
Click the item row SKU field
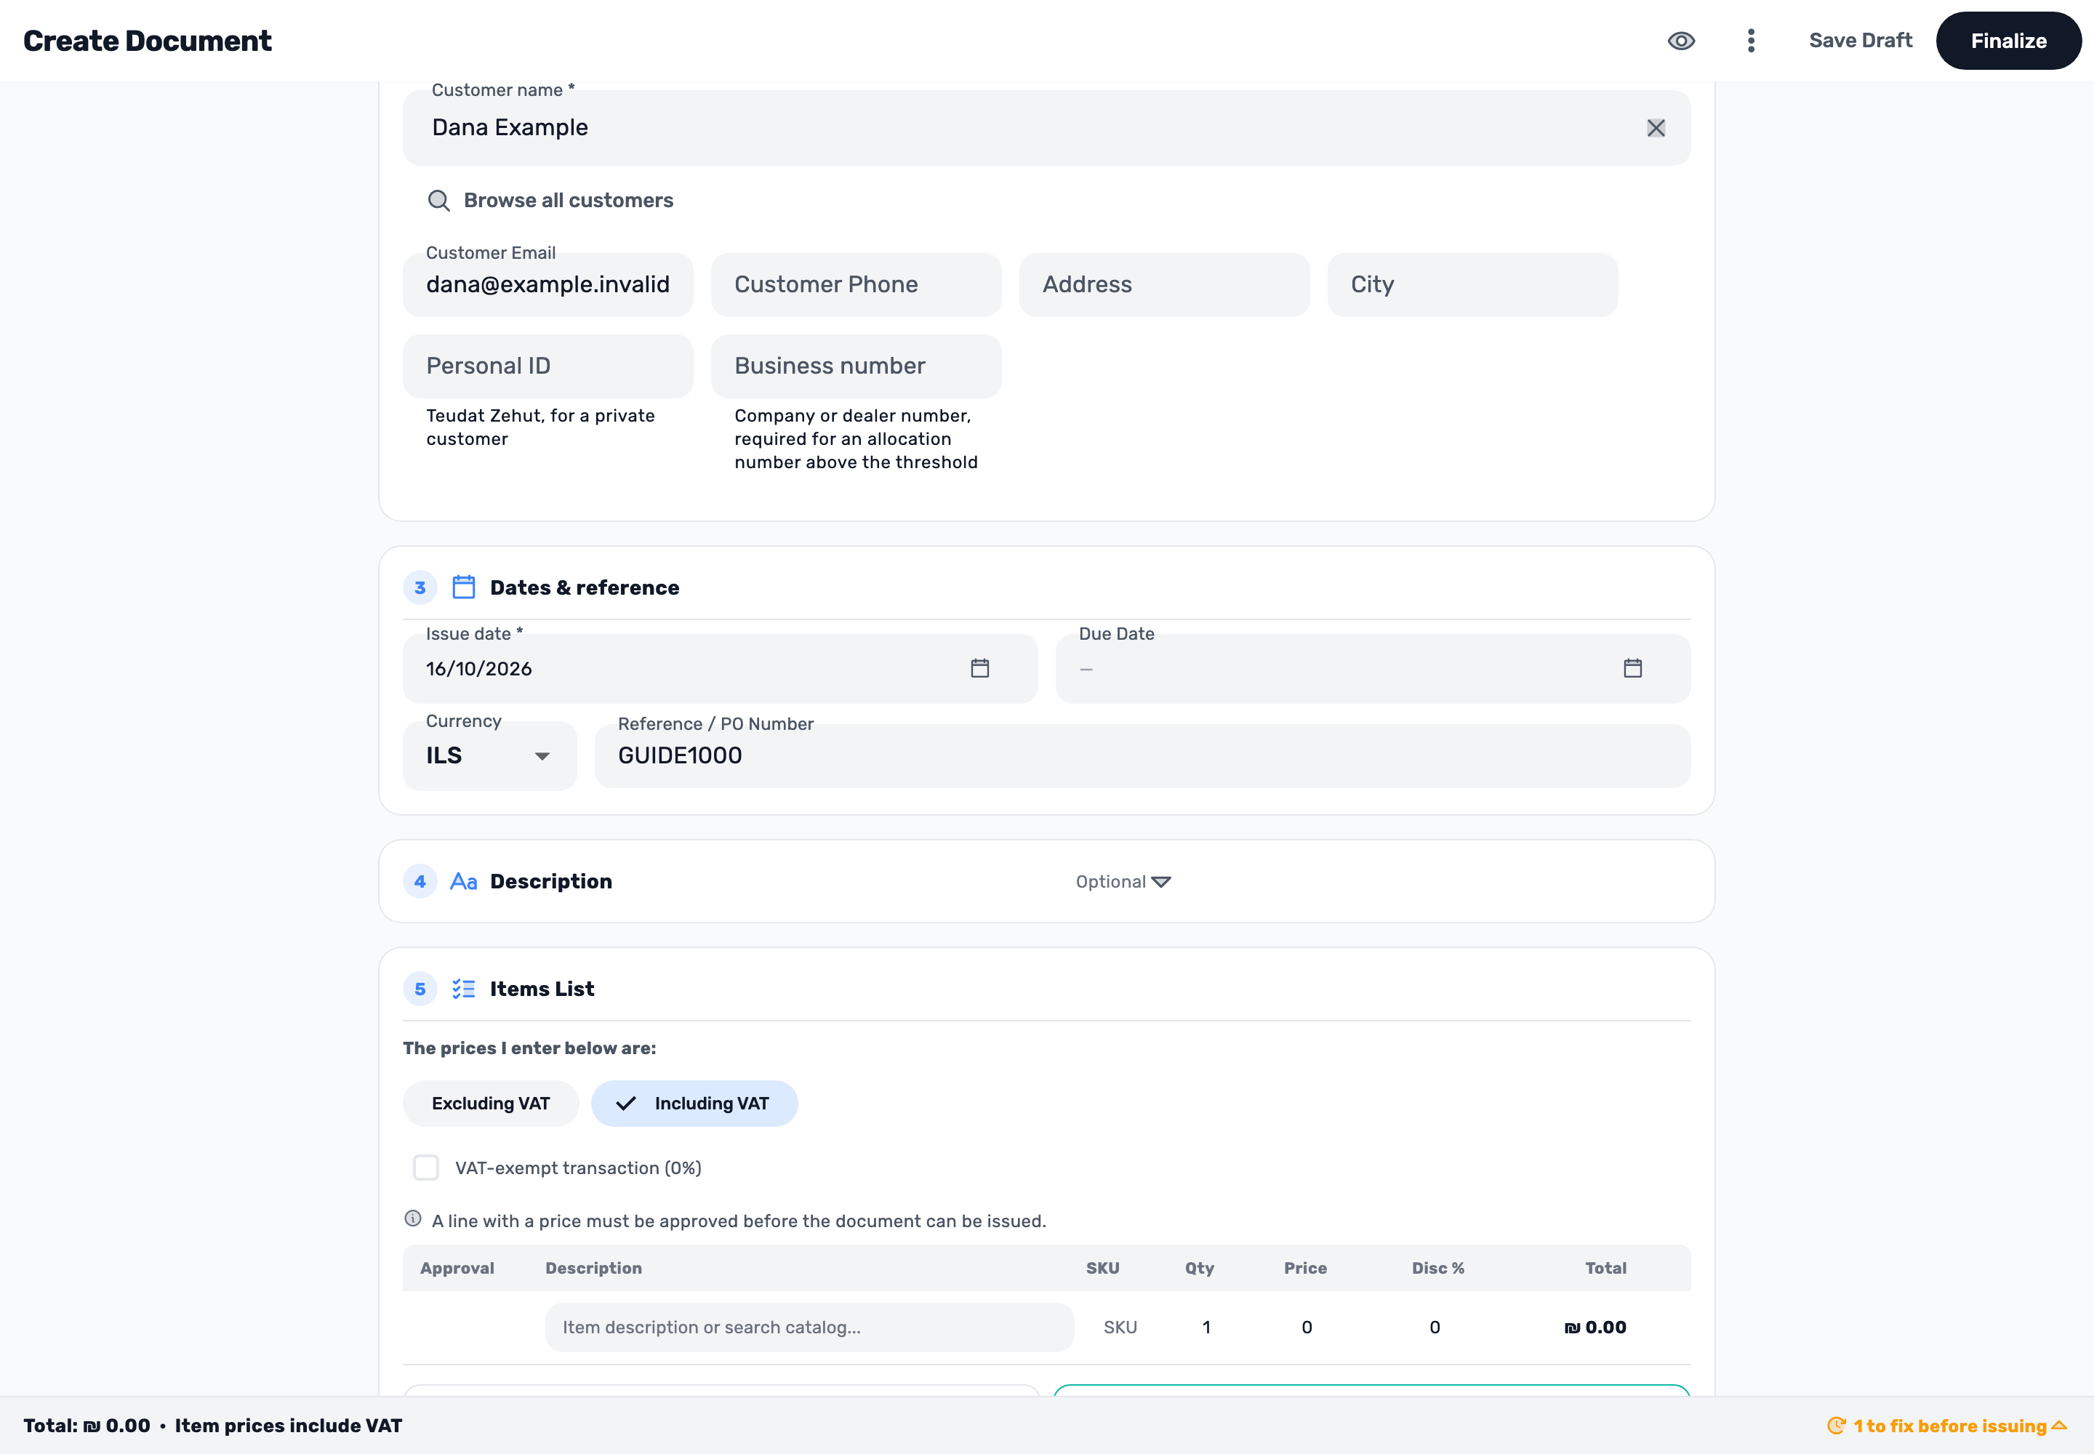(x=1120, y=1328)
